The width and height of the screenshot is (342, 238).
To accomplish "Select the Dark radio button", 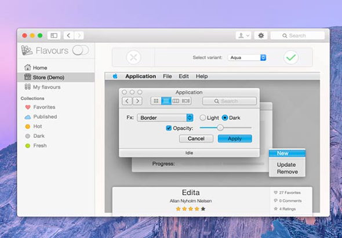I will tap(225, 118).
